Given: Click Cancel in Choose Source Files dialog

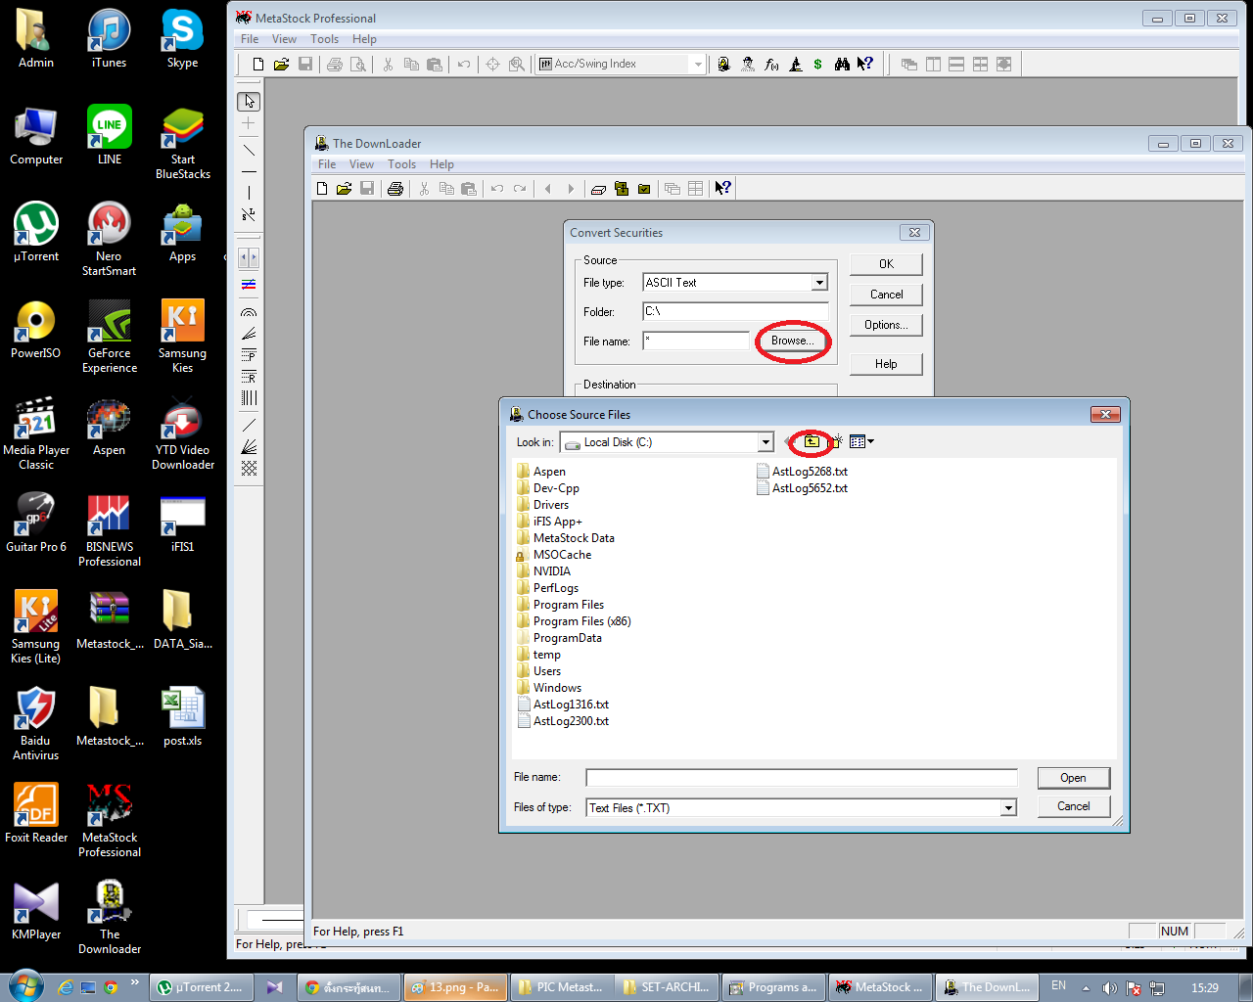Looking at the screenshot, I should click(x=1073, y=806).
